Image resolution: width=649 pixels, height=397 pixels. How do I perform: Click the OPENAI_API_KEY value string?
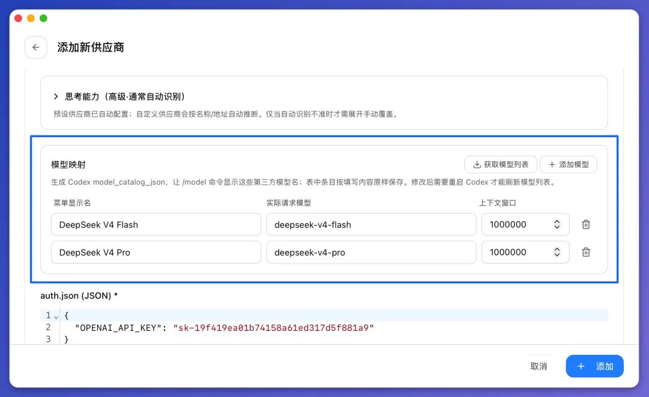(273, 328)
